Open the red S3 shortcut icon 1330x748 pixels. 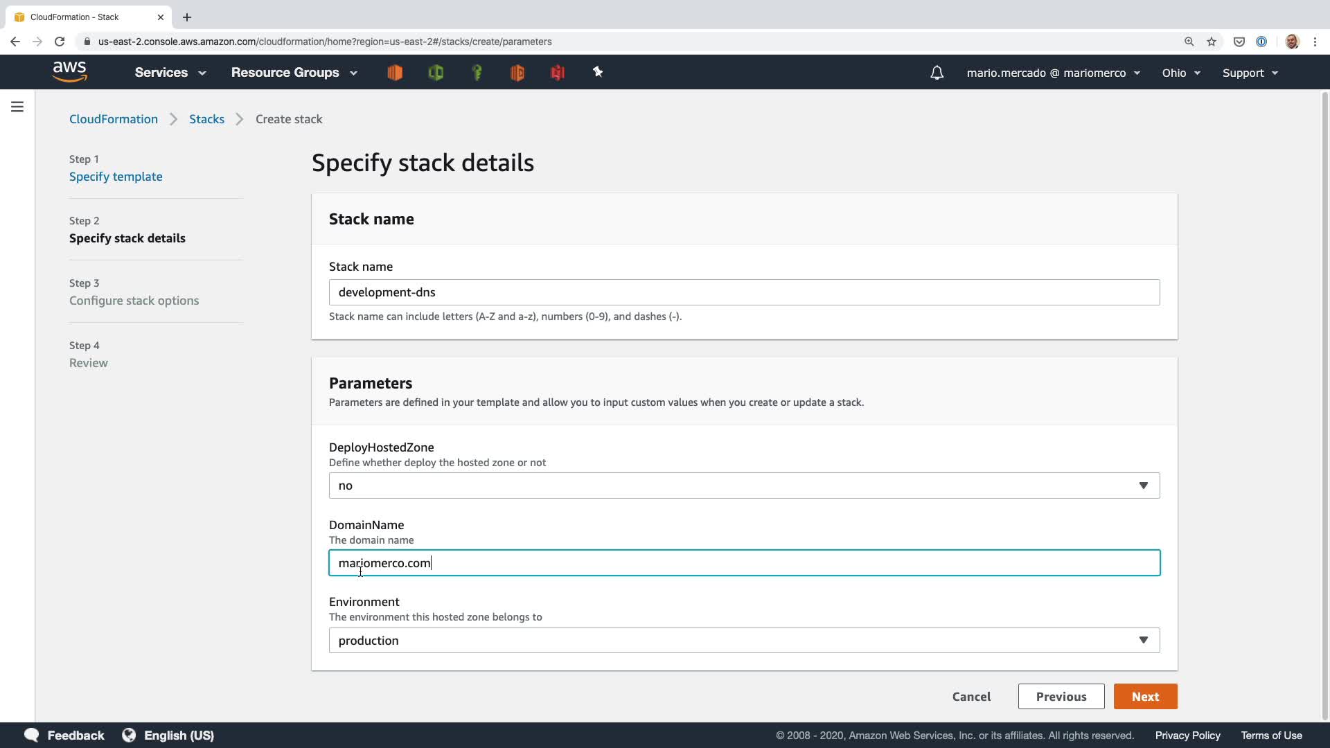click(558, 73)
